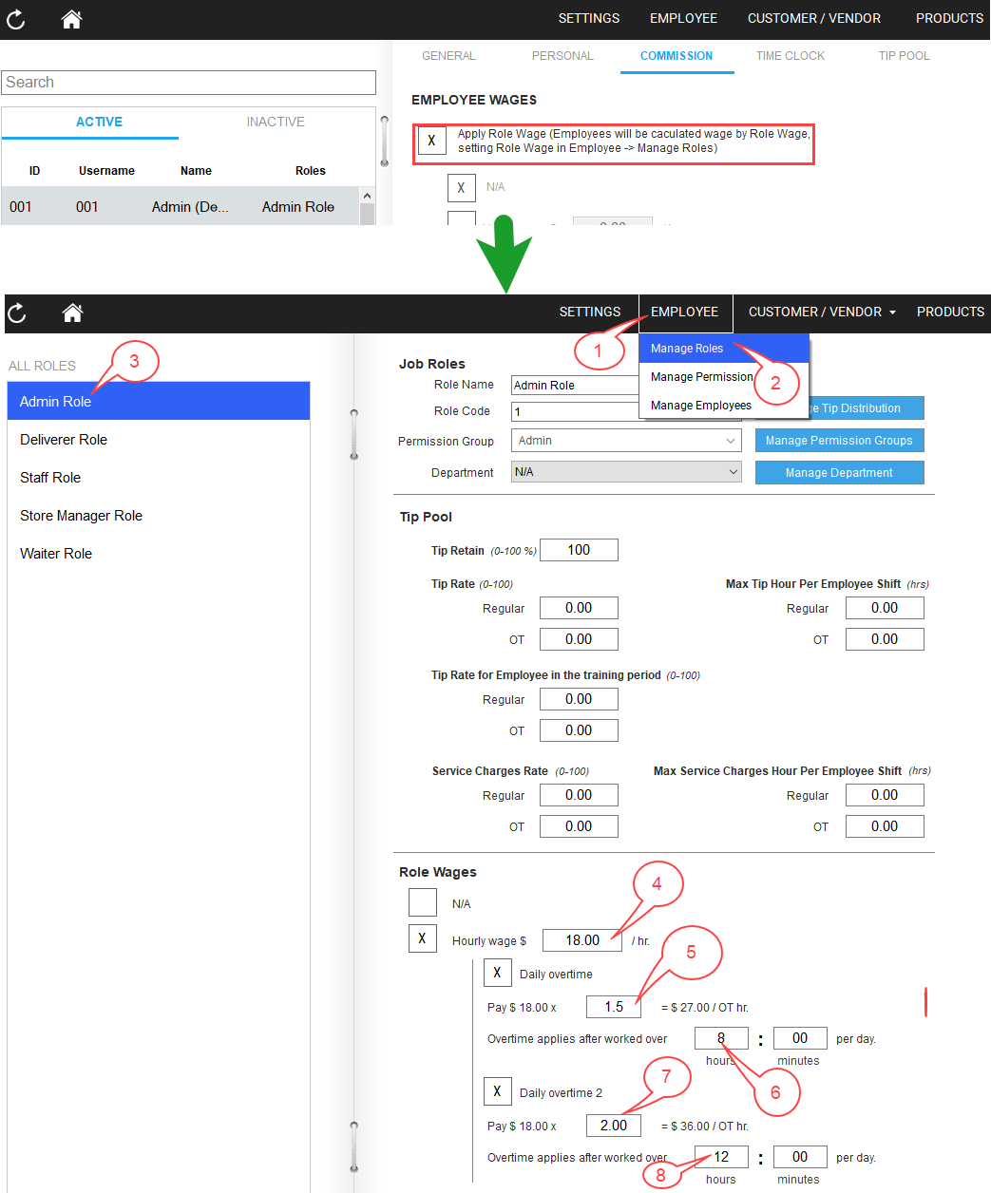Click the Tip Retain input field
The height and width of the screenshot is (1193, 991).
(x=578, y=549)
